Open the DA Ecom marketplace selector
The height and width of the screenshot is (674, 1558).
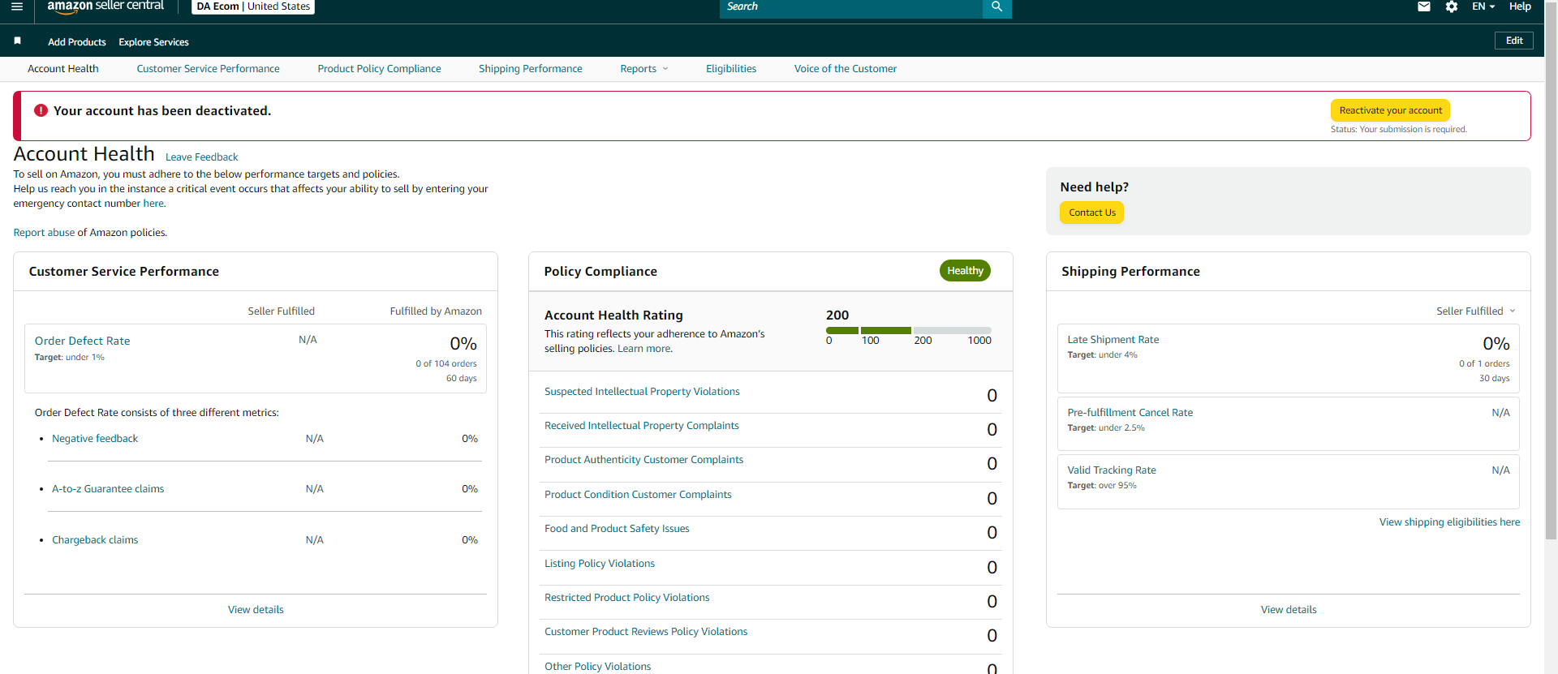(253, 6)
